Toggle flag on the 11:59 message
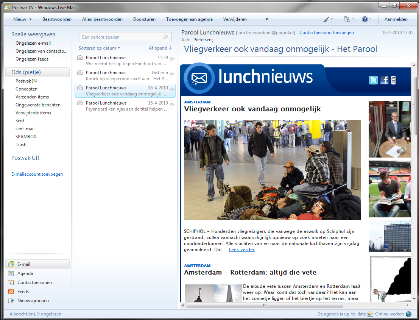 (172, 59)
